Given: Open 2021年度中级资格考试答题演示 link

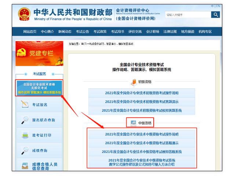Looking at the screenshot, I should [142, 143].
